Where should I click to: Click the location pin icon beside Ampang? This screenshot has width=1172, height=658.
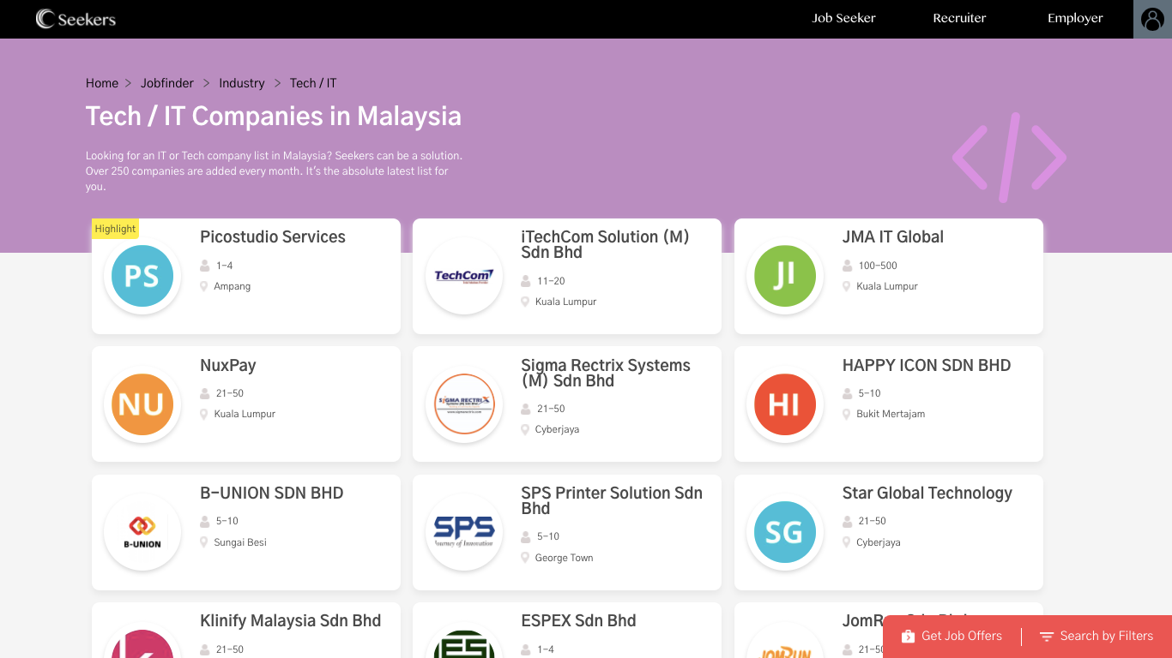tap(204, 286)
